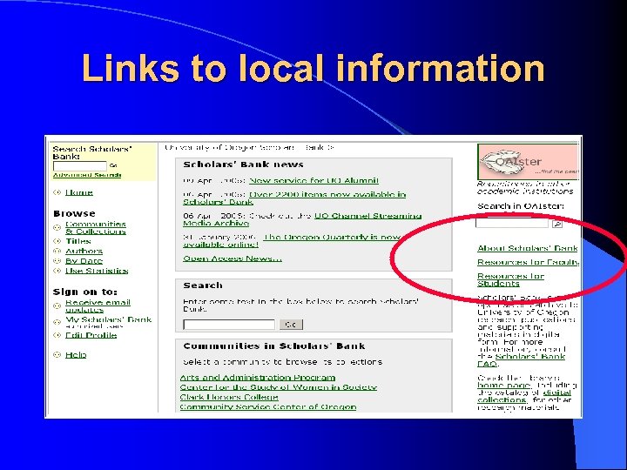Screen dimensions: 627x470
Task: Open Arts and Administration Program community
Action: tap(258, 378)
